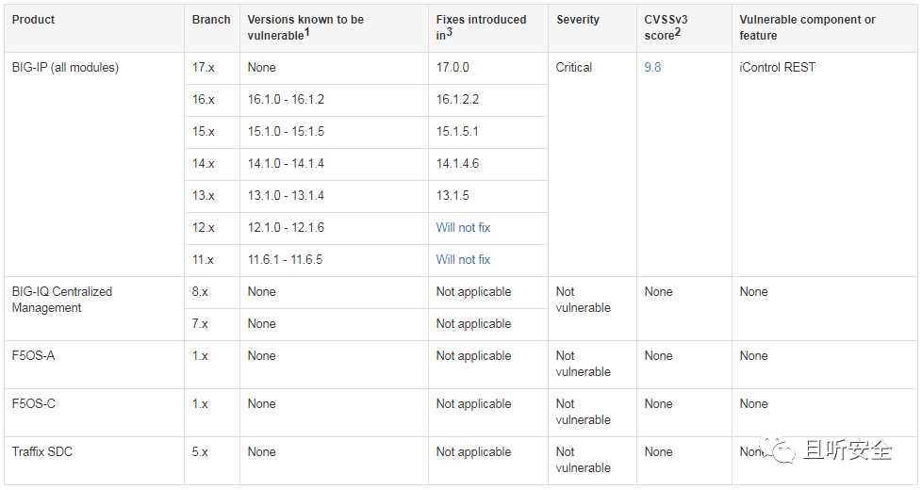
Task: Open the 12.x Will not fix link
Action: (463, 227)
